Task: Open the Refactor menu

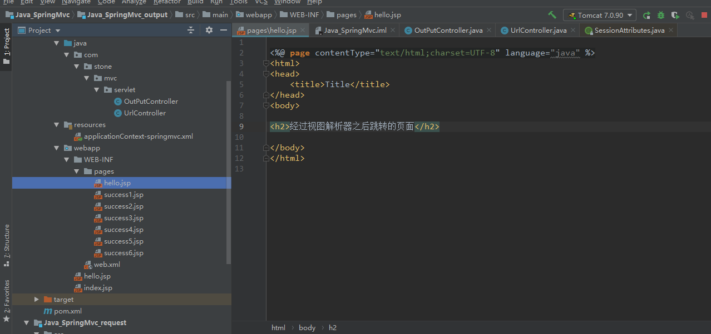Action: 167,2
